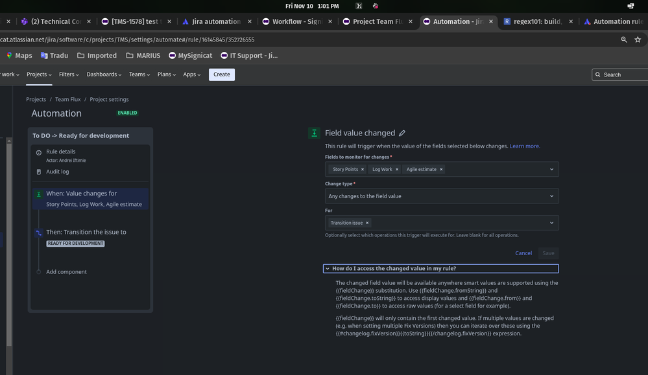Viewport: 648px width, 375px height.
Task: Click the zoom magnifier icon in address bar
Action: (623, 40)
